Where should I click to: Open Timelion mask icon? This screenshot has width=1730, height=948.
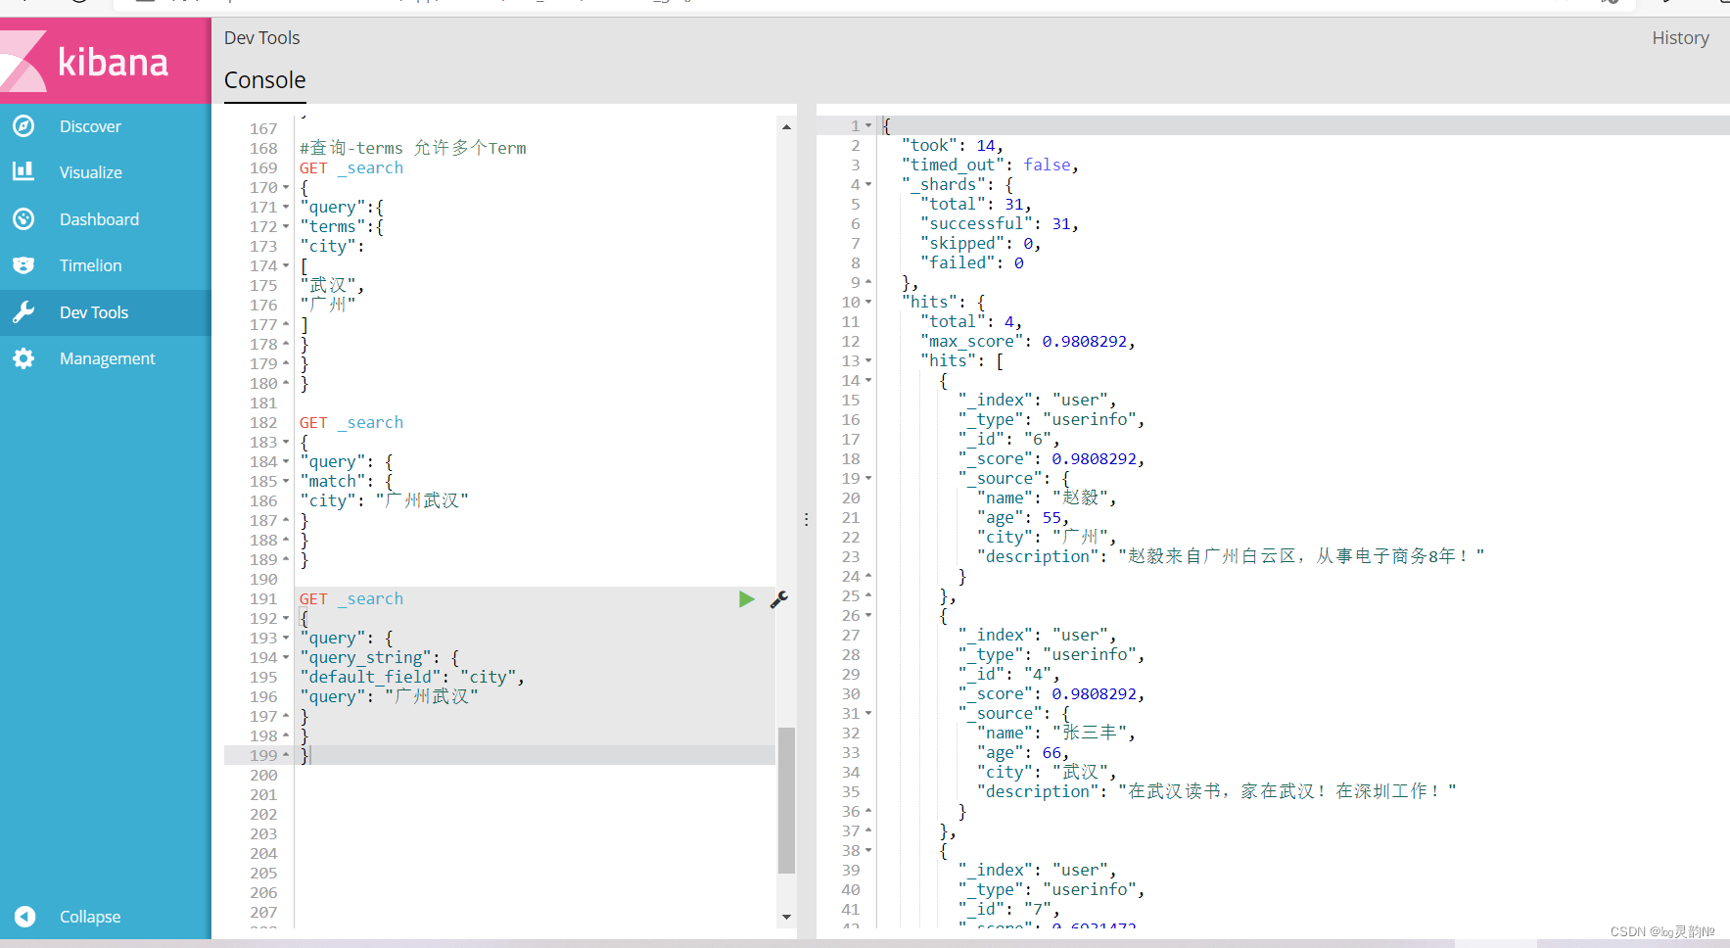(x=23, y=265)
